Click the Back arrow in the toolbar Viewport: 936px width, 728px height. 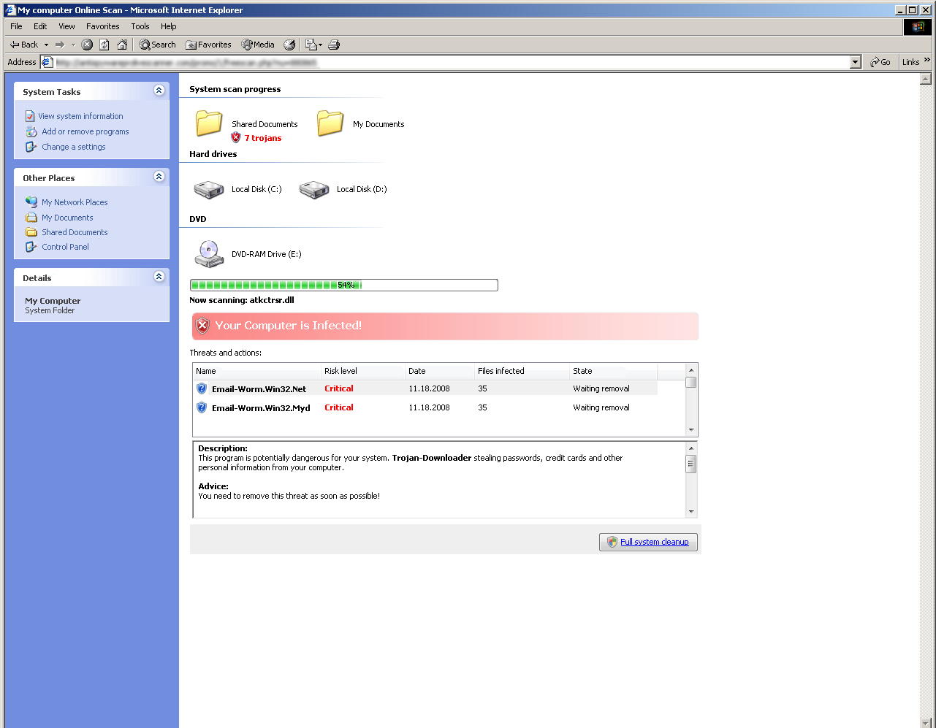click(x=23, y=45)
